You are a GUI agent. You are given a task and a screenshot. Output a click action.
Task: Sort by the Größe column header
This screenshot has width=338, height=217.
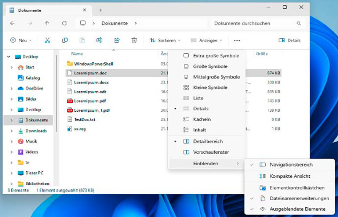(262, 54)
